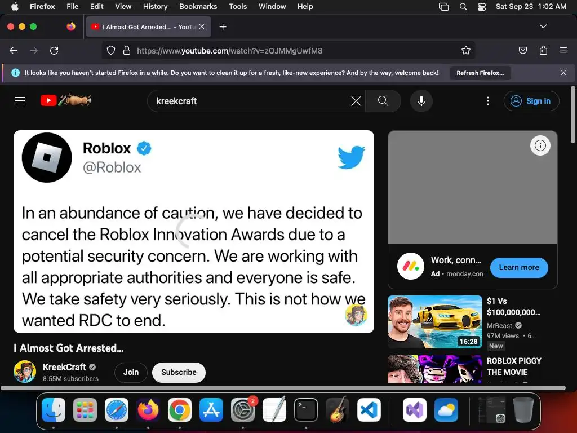Click the Refresh Firefox button
The width and height of the screenshot is (577, 433).
[x=480, y=73]
